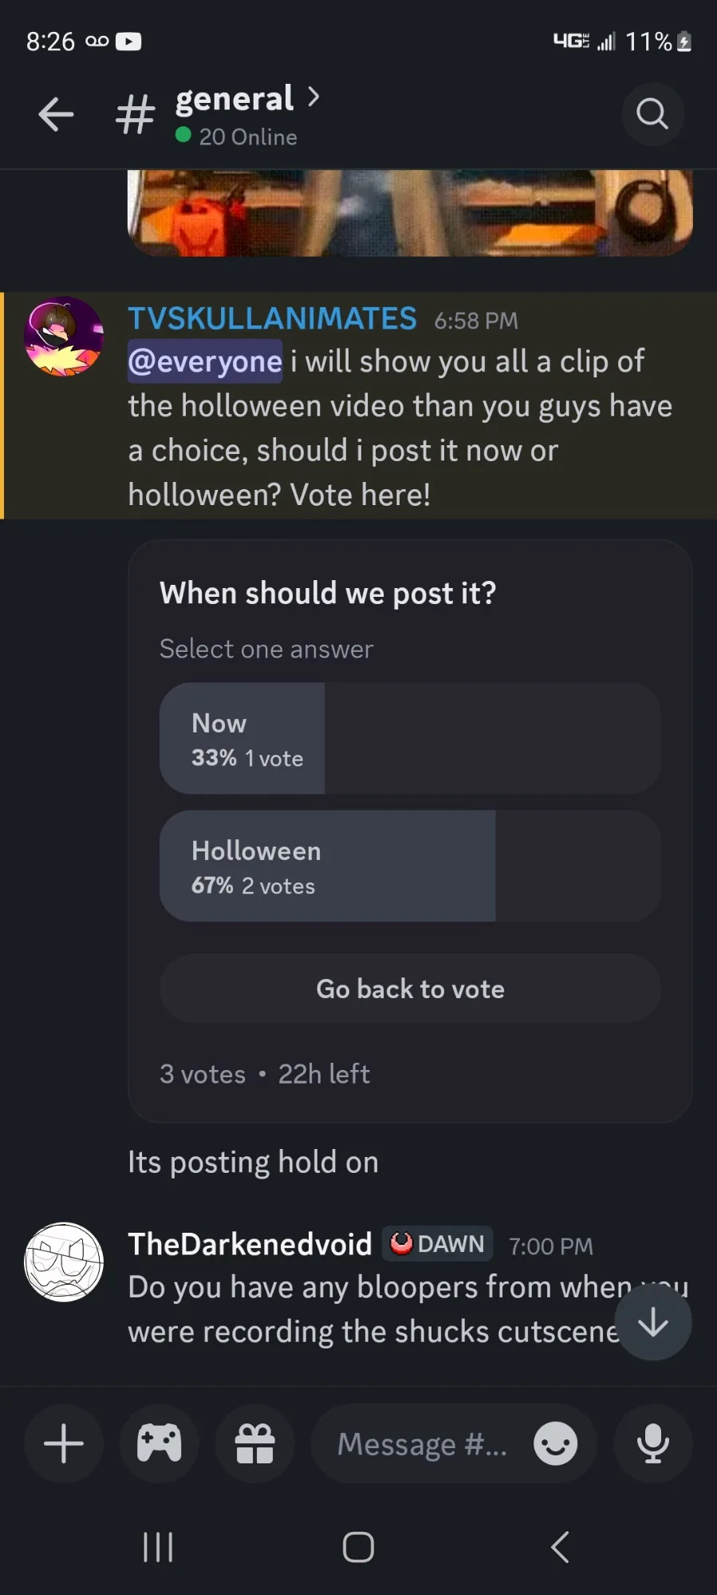Tap the @everyone mention
This screenshot has width=717, height=1595.
click(205, 361)
